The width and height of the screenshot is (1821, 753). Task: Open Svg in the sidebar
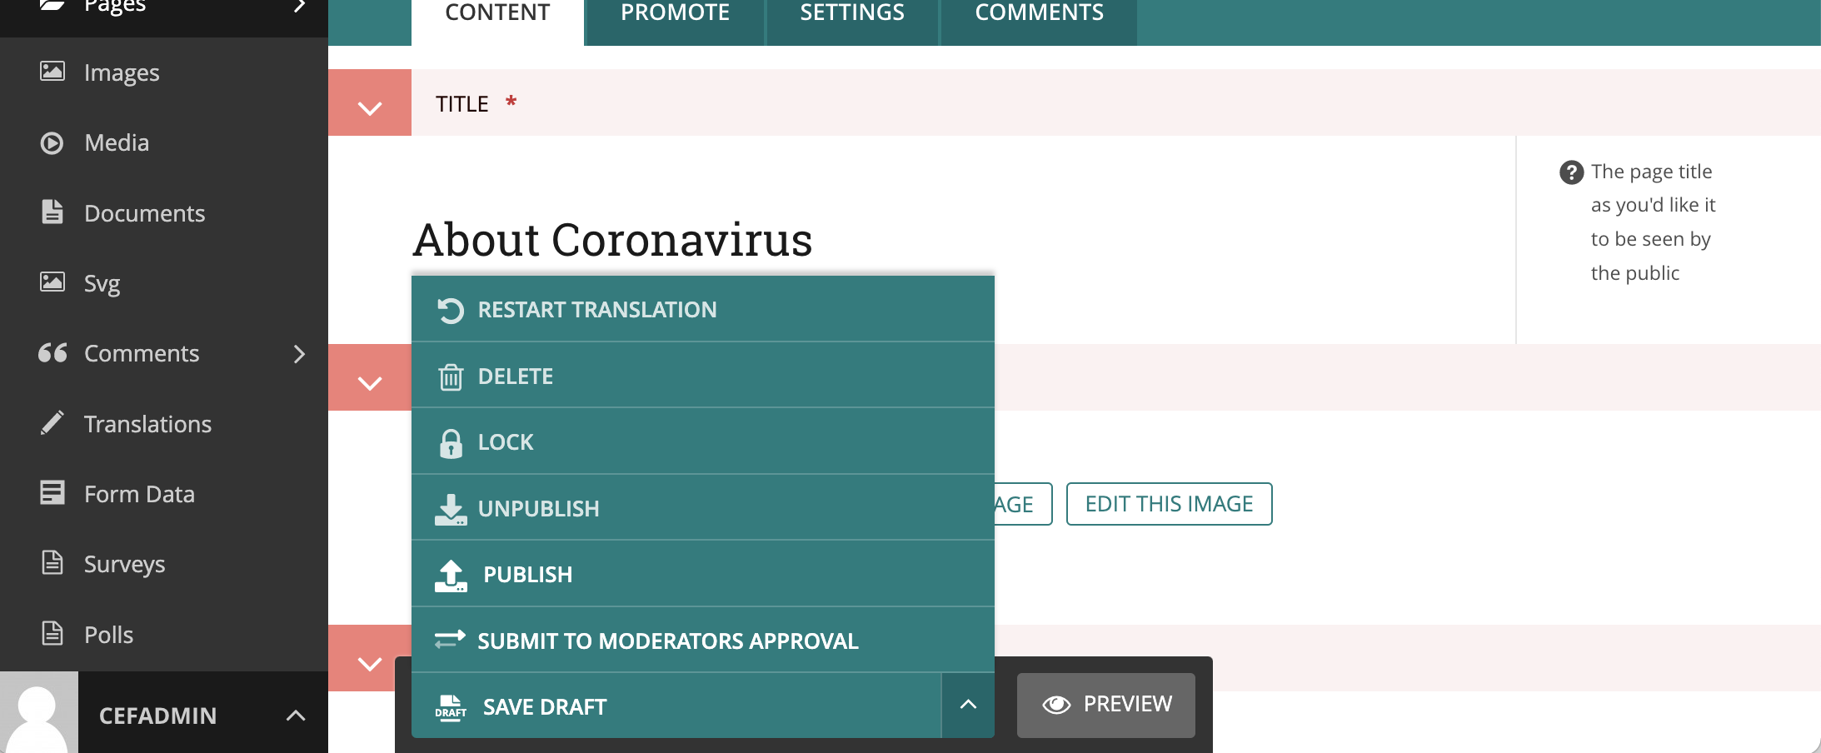(x=164, y=283)
